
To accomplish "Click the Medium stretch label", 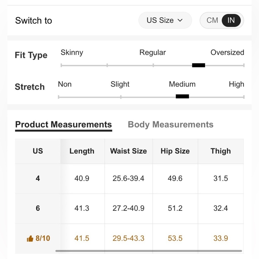I will (182, 84).
